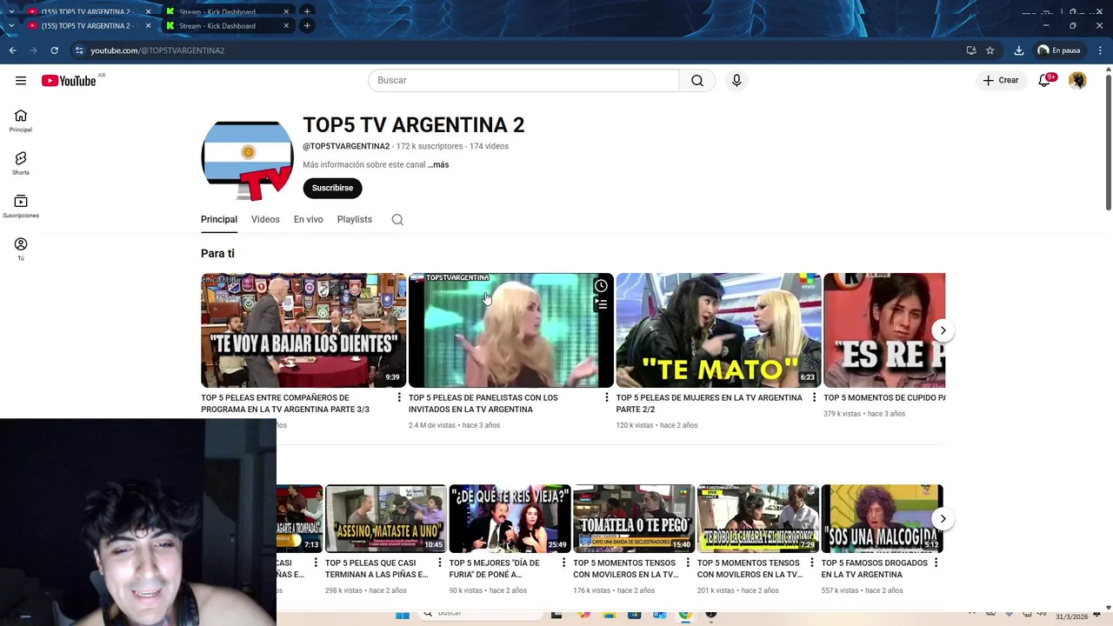Open options for 'PELEAS DE PANELISTAS' video
Screen dimensions: 1113x626
click(x=607, y=397)
